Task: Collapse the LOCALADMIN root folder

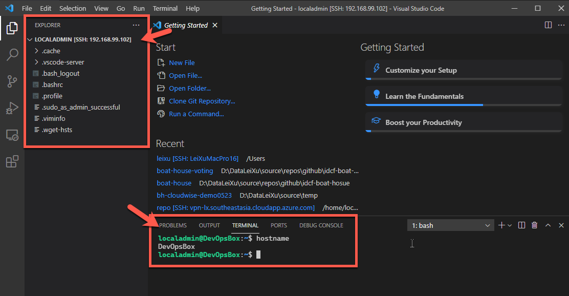Action: 30,39
